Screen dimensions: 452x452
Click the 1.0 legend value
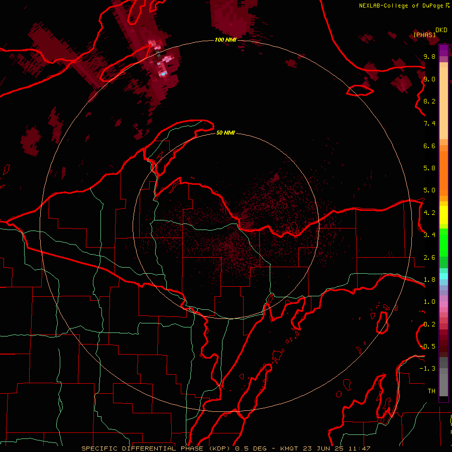pos(429,302)
